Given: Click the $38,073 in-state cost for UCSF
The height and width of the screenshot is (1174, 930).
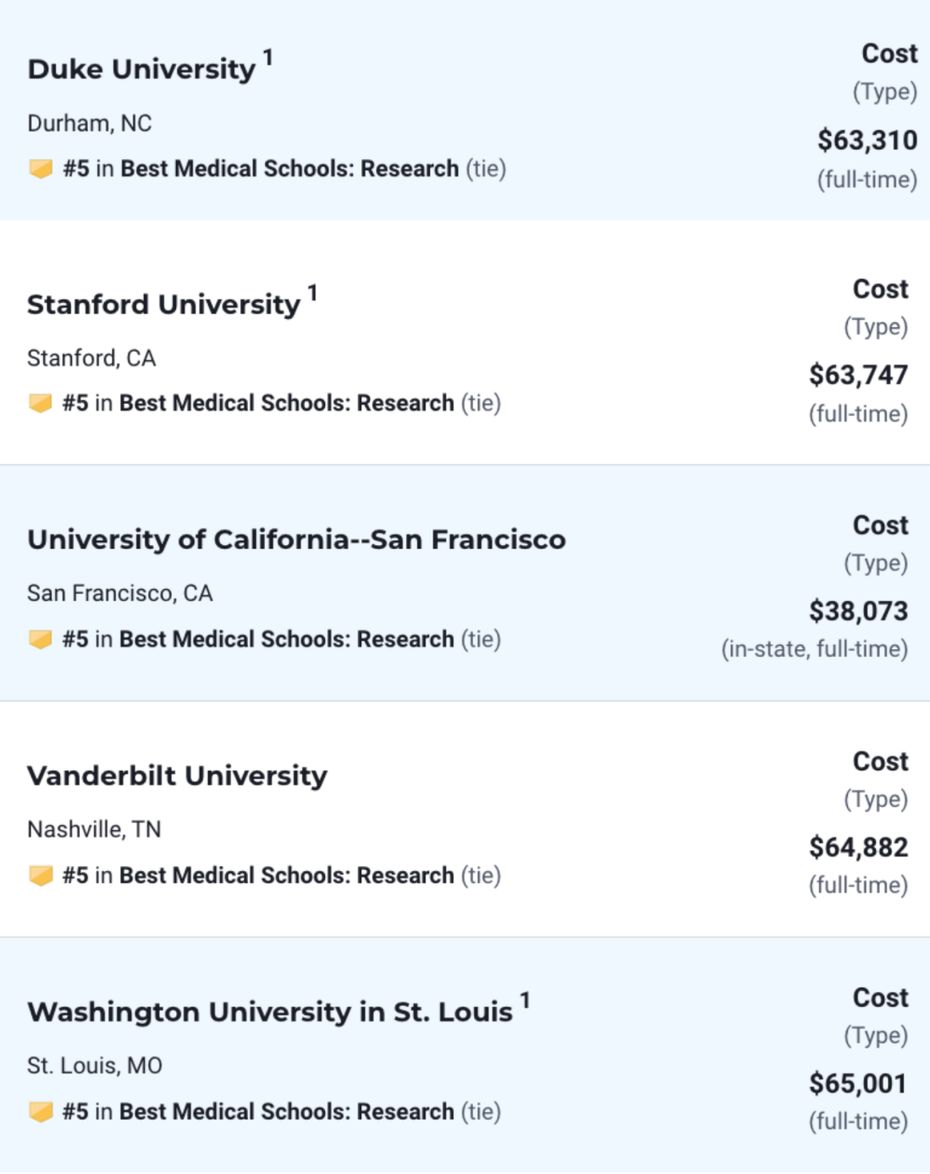Looking at the screenshot, I should pos(858,611).
